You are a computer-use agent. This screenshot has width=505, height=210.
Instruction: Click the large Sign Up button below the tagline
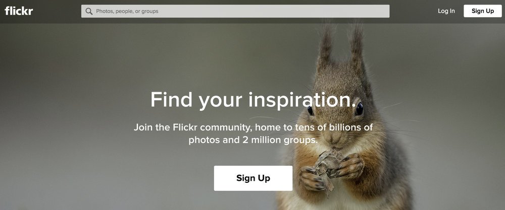point(253,178)
